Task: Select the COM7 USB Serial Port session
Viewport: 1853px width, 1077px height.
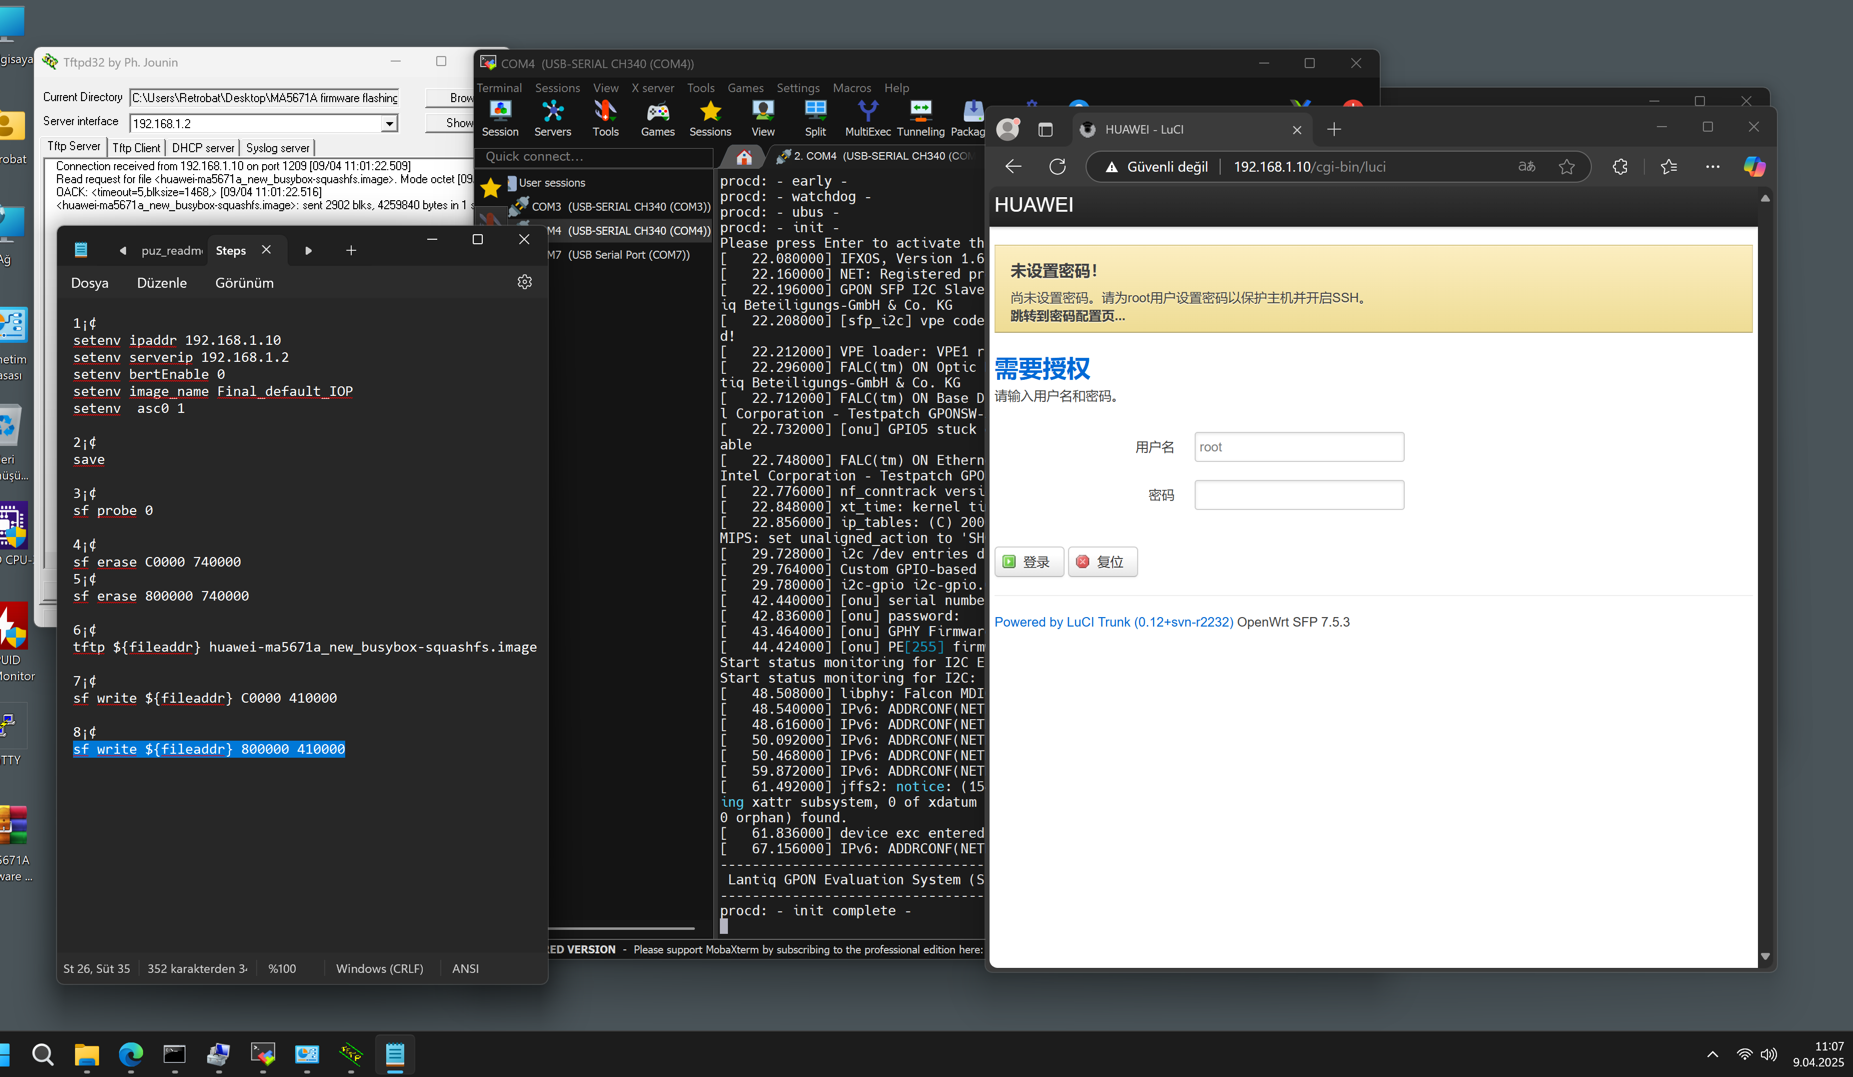Action: [x=618, y=255]
